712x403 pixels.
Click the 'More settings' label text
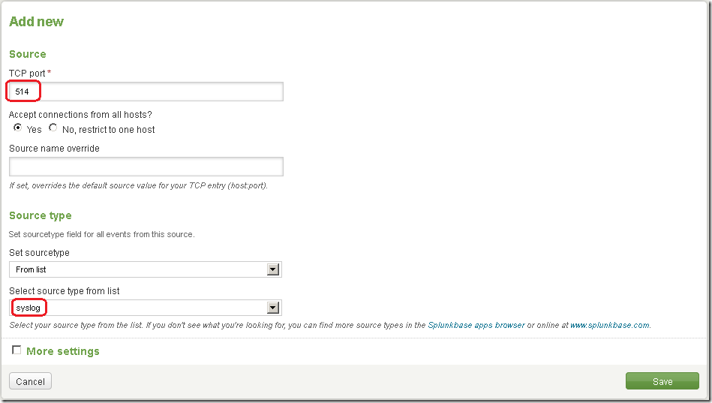(62, 351)
